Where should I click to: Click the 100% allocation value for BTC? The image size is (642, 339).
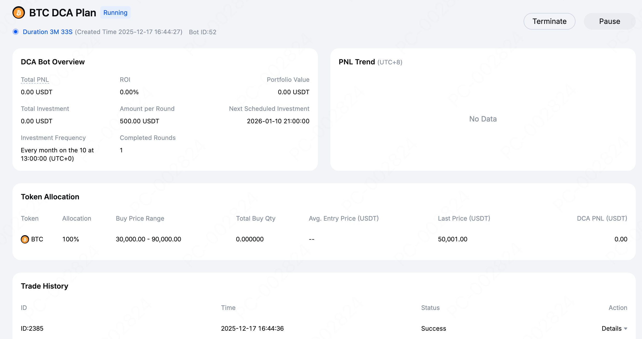coord(71,239)
